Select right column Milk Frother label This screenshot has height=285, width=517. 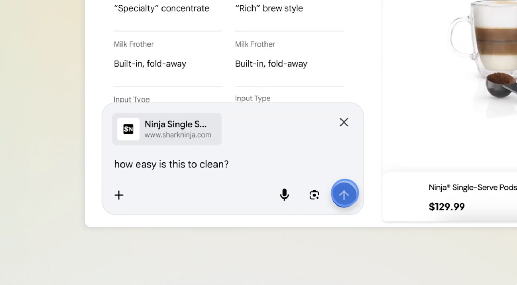pos(255,44)
